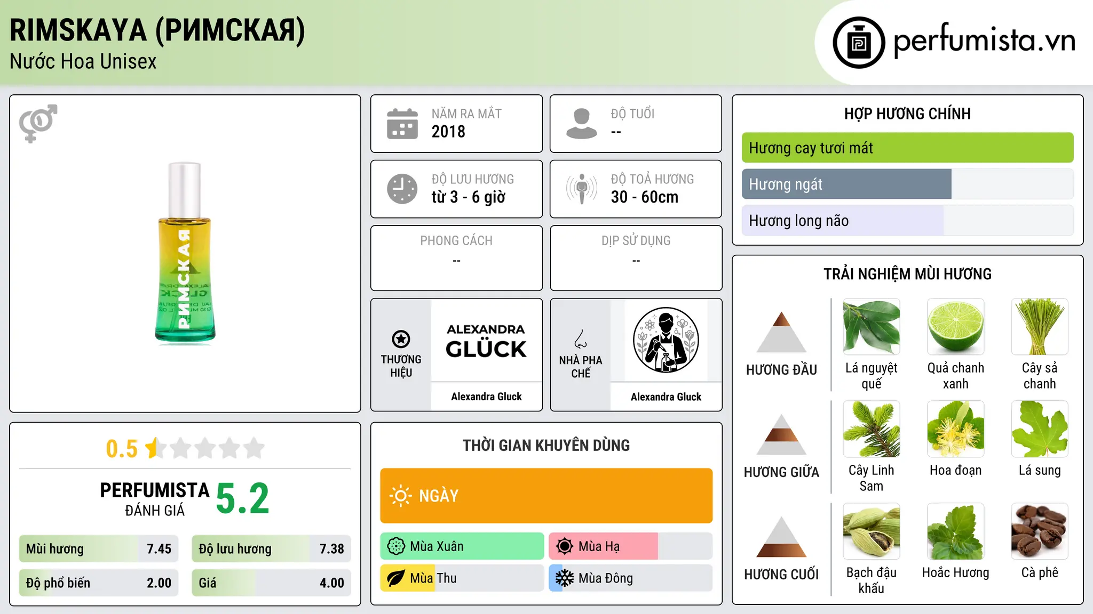The width and height of the screenshot is (1093, 614).
Task: Click the 30 - 60cm sillage value
Action: point(645,197)
